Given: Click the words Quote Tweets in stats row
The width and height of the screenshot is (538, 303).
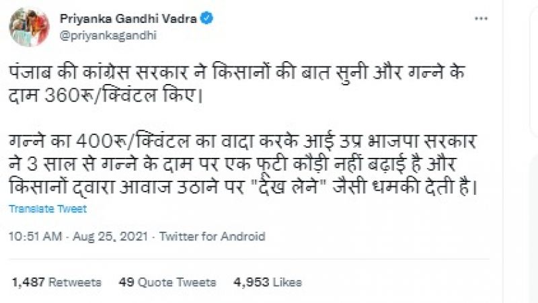Looking at the screenshot, I should 178,282.
